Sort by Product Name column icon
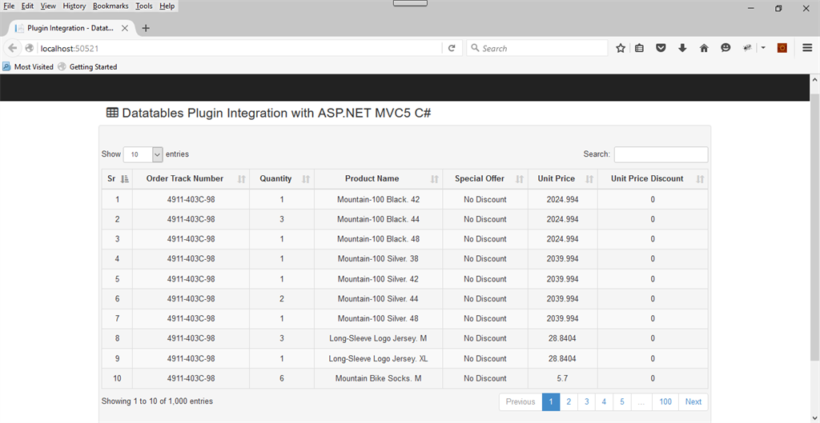Viewport: 820px width, 423px height. pos(435,179)
